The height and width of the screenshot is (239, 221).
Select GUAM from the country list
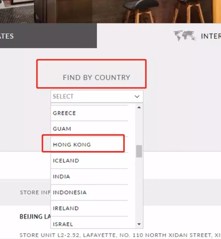point(62,129)
